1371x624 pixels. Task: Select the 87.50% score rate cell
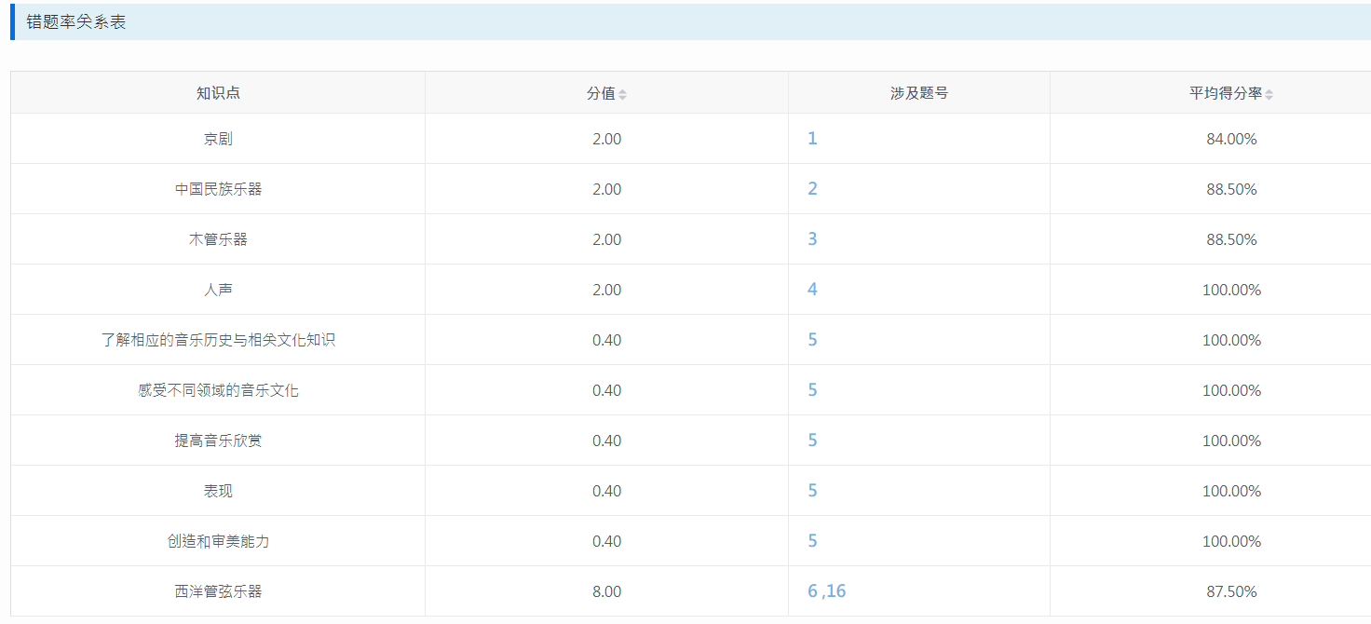tap(1231, 591)
